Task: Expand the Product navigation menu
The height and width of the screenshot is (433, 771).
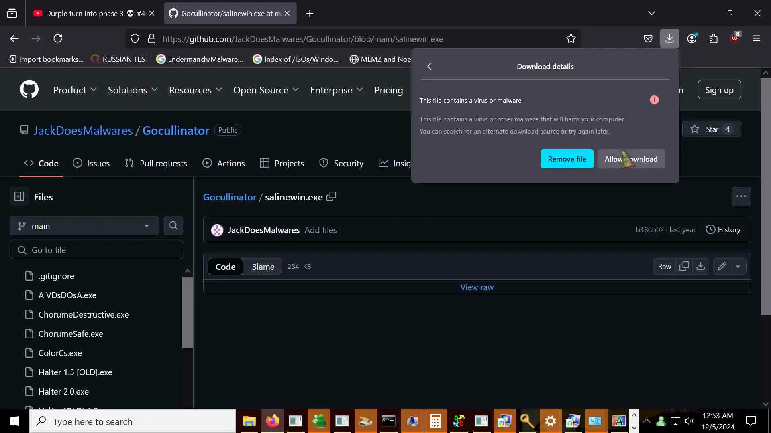Action: [x=75, y=90]
